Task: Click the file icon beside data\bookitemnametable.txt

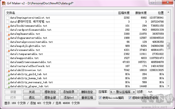Action: 8,26
